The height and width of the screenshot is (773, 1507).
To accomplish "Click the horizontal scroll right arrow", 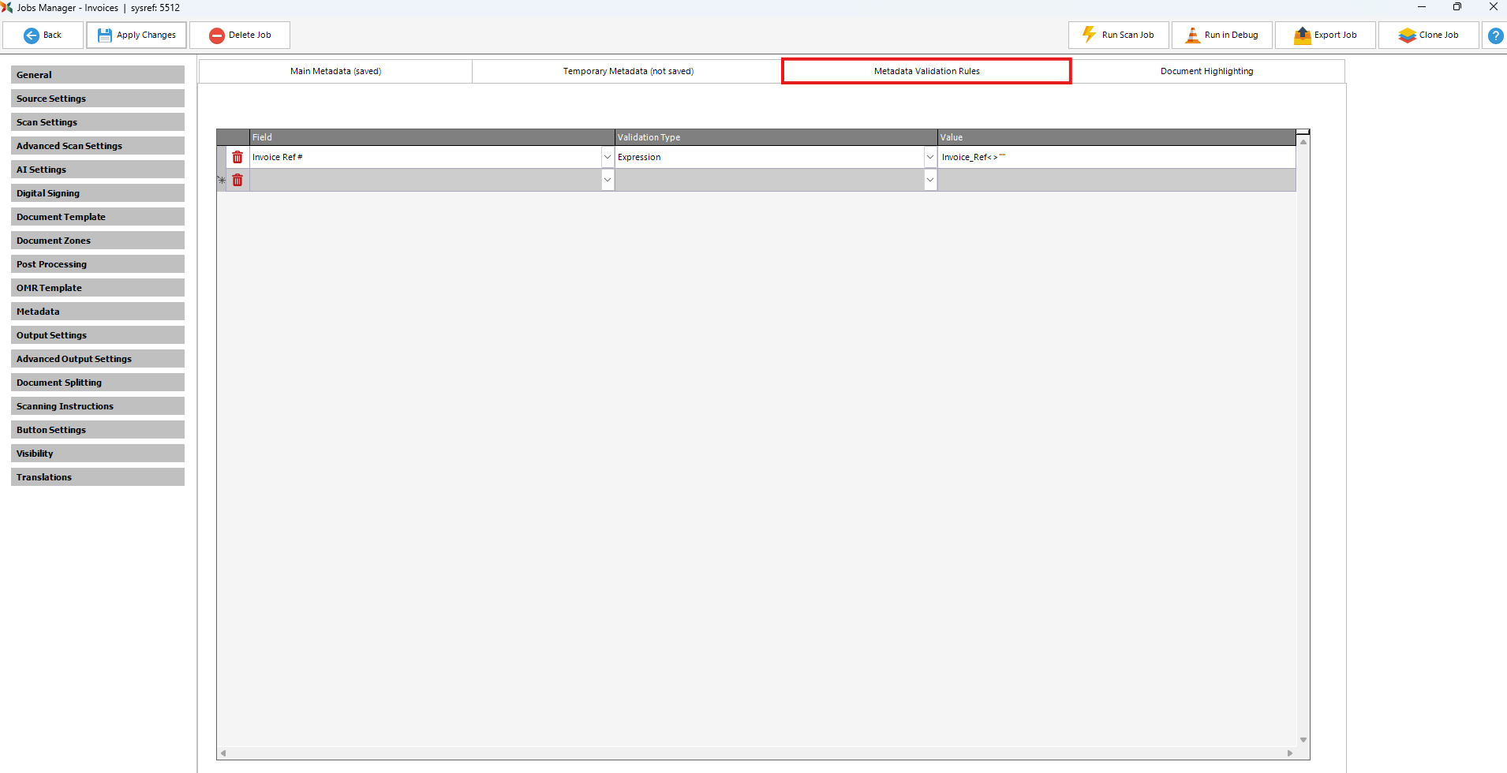I will [1290, 753].
